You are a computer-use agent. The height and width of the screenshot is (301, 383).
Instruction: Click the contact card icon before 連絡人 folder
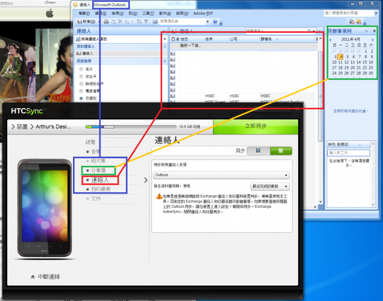[78, 53]
